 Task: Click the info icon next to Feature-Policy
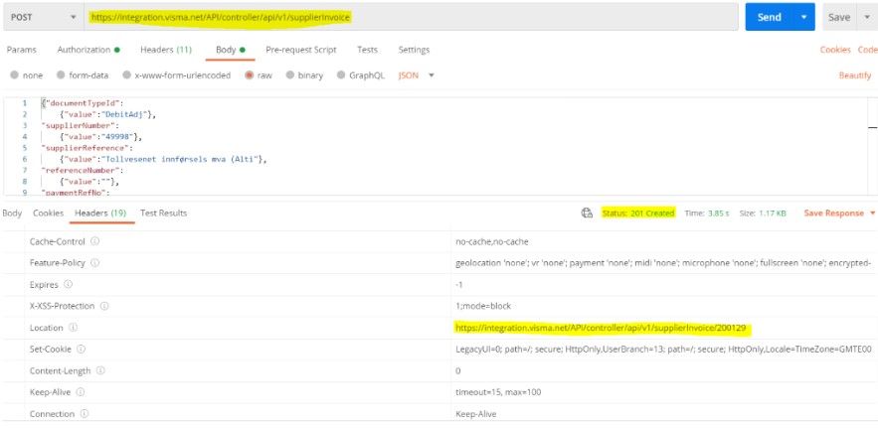pyautogui.click(x=94, y=263)
